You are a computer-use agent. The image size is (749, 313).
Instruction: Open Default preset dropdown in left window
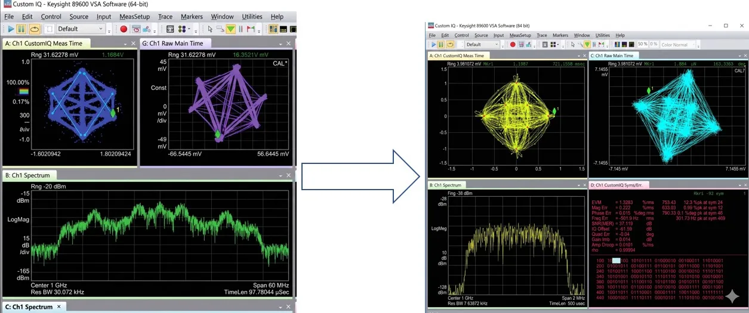pyautogui.click(x=81, y=29)
